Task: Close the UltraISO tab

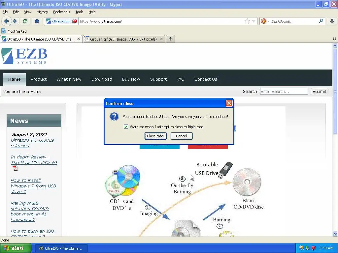Action: pyautogui.click(x=79, y=39)
